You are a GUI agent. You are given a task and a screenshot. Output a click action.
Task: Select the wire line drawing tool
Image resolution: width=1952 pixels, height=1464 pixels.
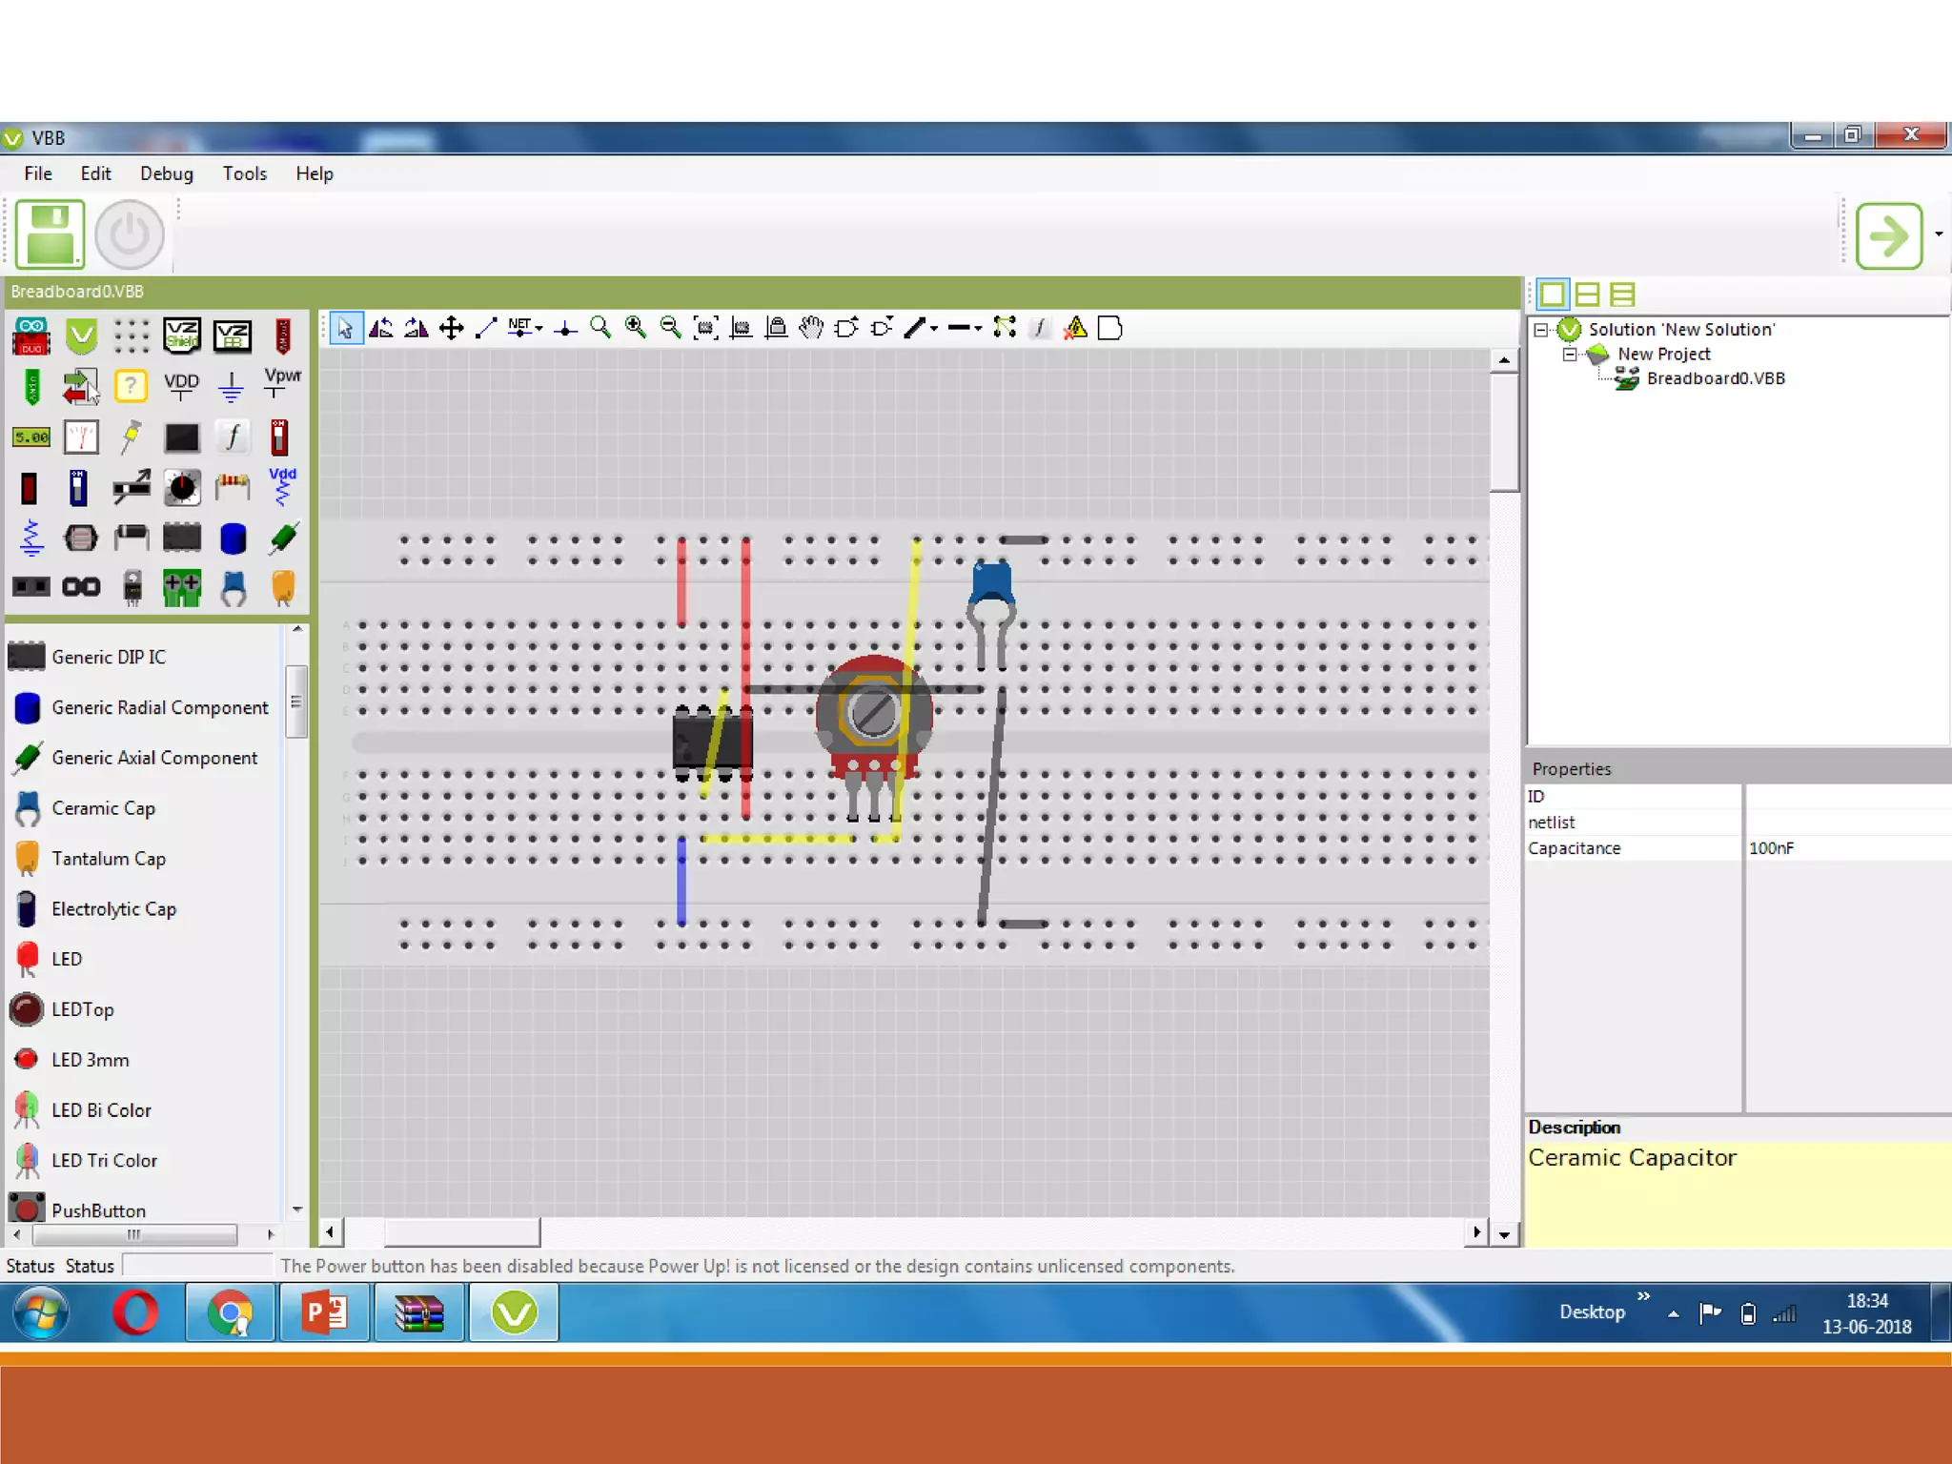[486, 328]
